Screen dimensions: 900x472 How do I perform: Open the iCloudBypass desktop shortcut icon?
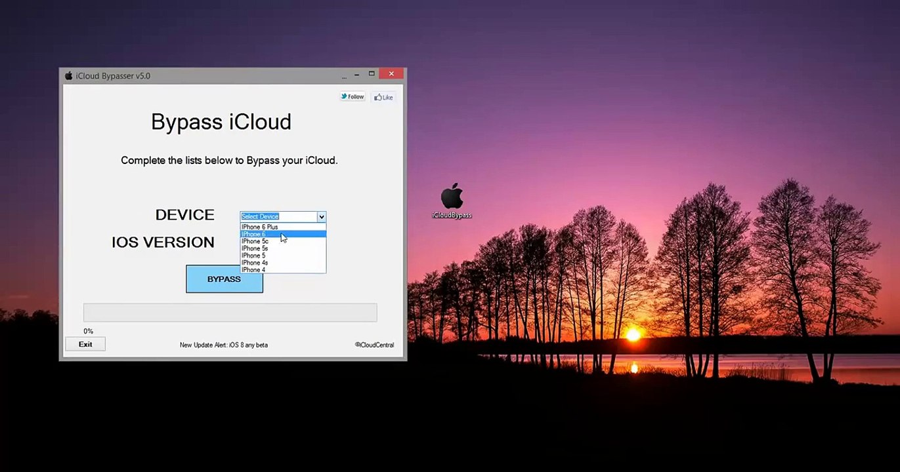point(452,201)
